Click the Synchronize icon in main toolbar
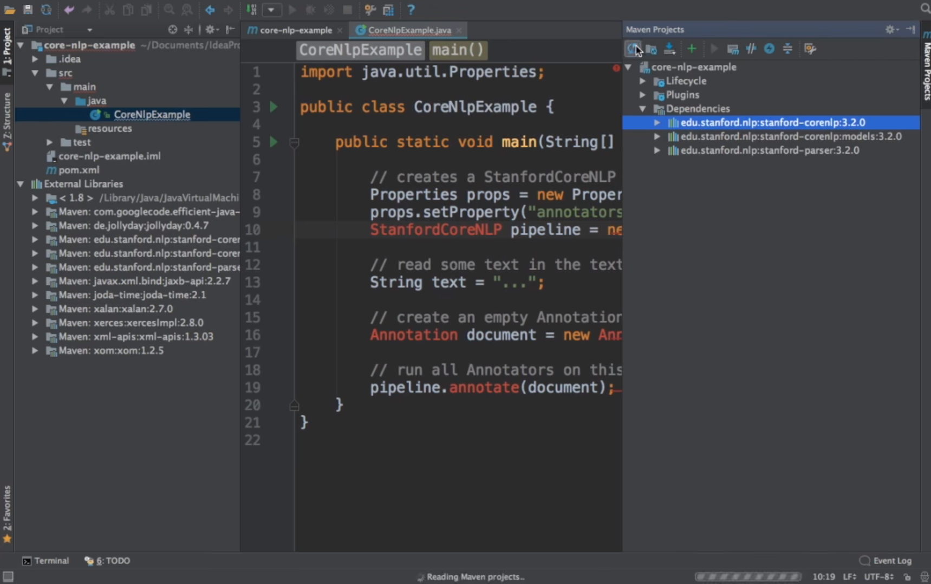The height and width of the screenshot is (584, 931). click(46, 10)
